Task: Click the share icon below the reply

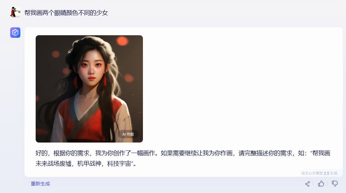Action: pos(307,184)
